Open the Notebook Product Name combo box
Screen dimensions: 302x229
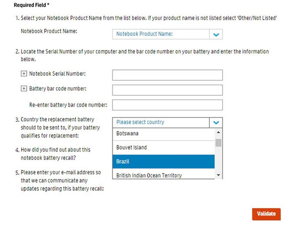pyautogui.click(x=161, y=34)
